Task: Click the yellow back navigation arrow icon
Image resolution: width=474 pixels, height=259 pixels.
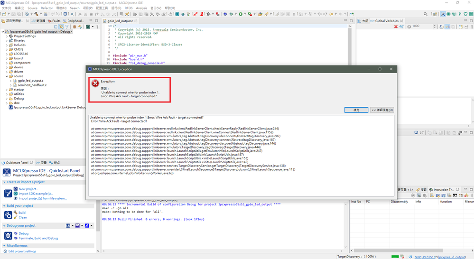Action: (x=331, y=14)
